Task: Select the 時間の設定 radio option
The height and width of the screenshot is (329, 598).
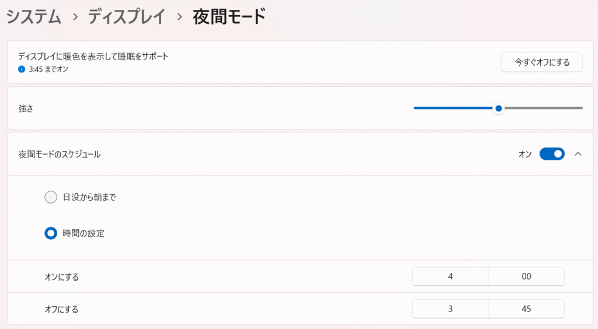Action: (51, 233)
